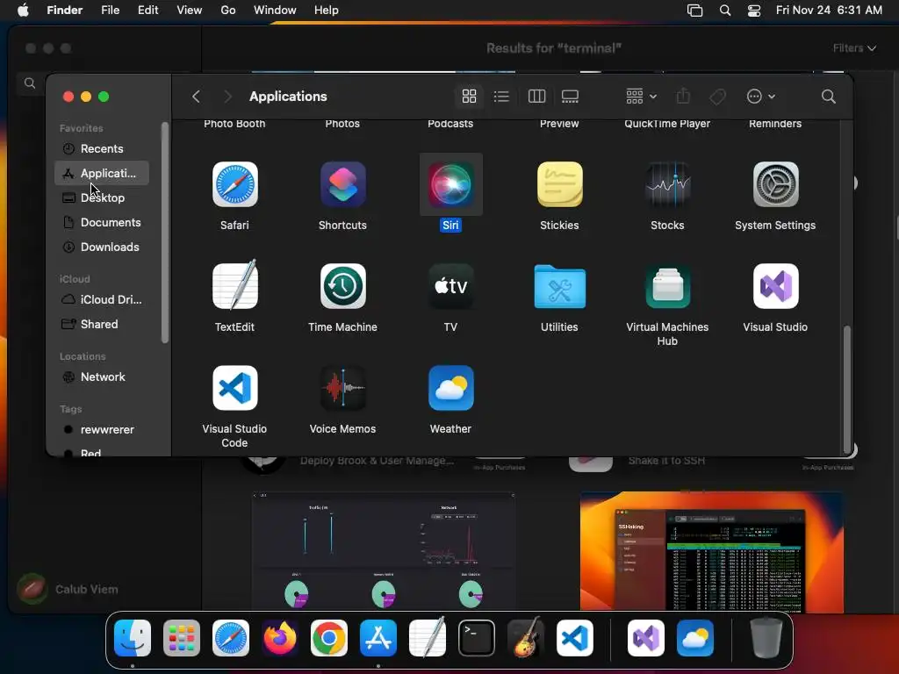Click the Share button in Finder toolbar
The image size is (899, 674).
point(683,97)
